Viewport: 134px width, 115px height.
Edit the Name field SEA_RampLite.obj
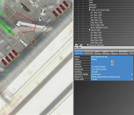(112, 57)
